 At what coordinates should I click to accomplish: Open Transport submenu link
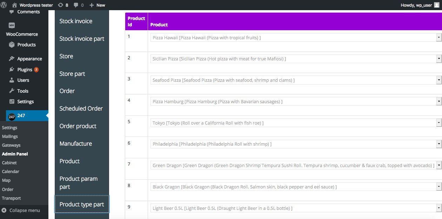click(x=11, y=198)
